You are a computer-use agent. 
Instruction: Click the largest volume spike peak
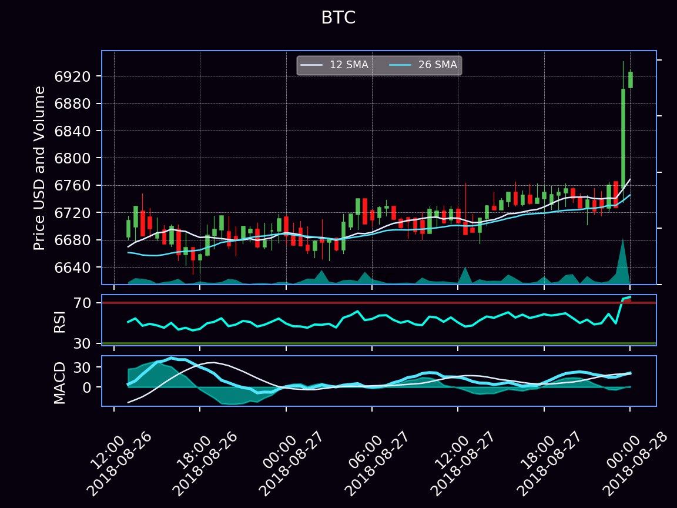622,240
